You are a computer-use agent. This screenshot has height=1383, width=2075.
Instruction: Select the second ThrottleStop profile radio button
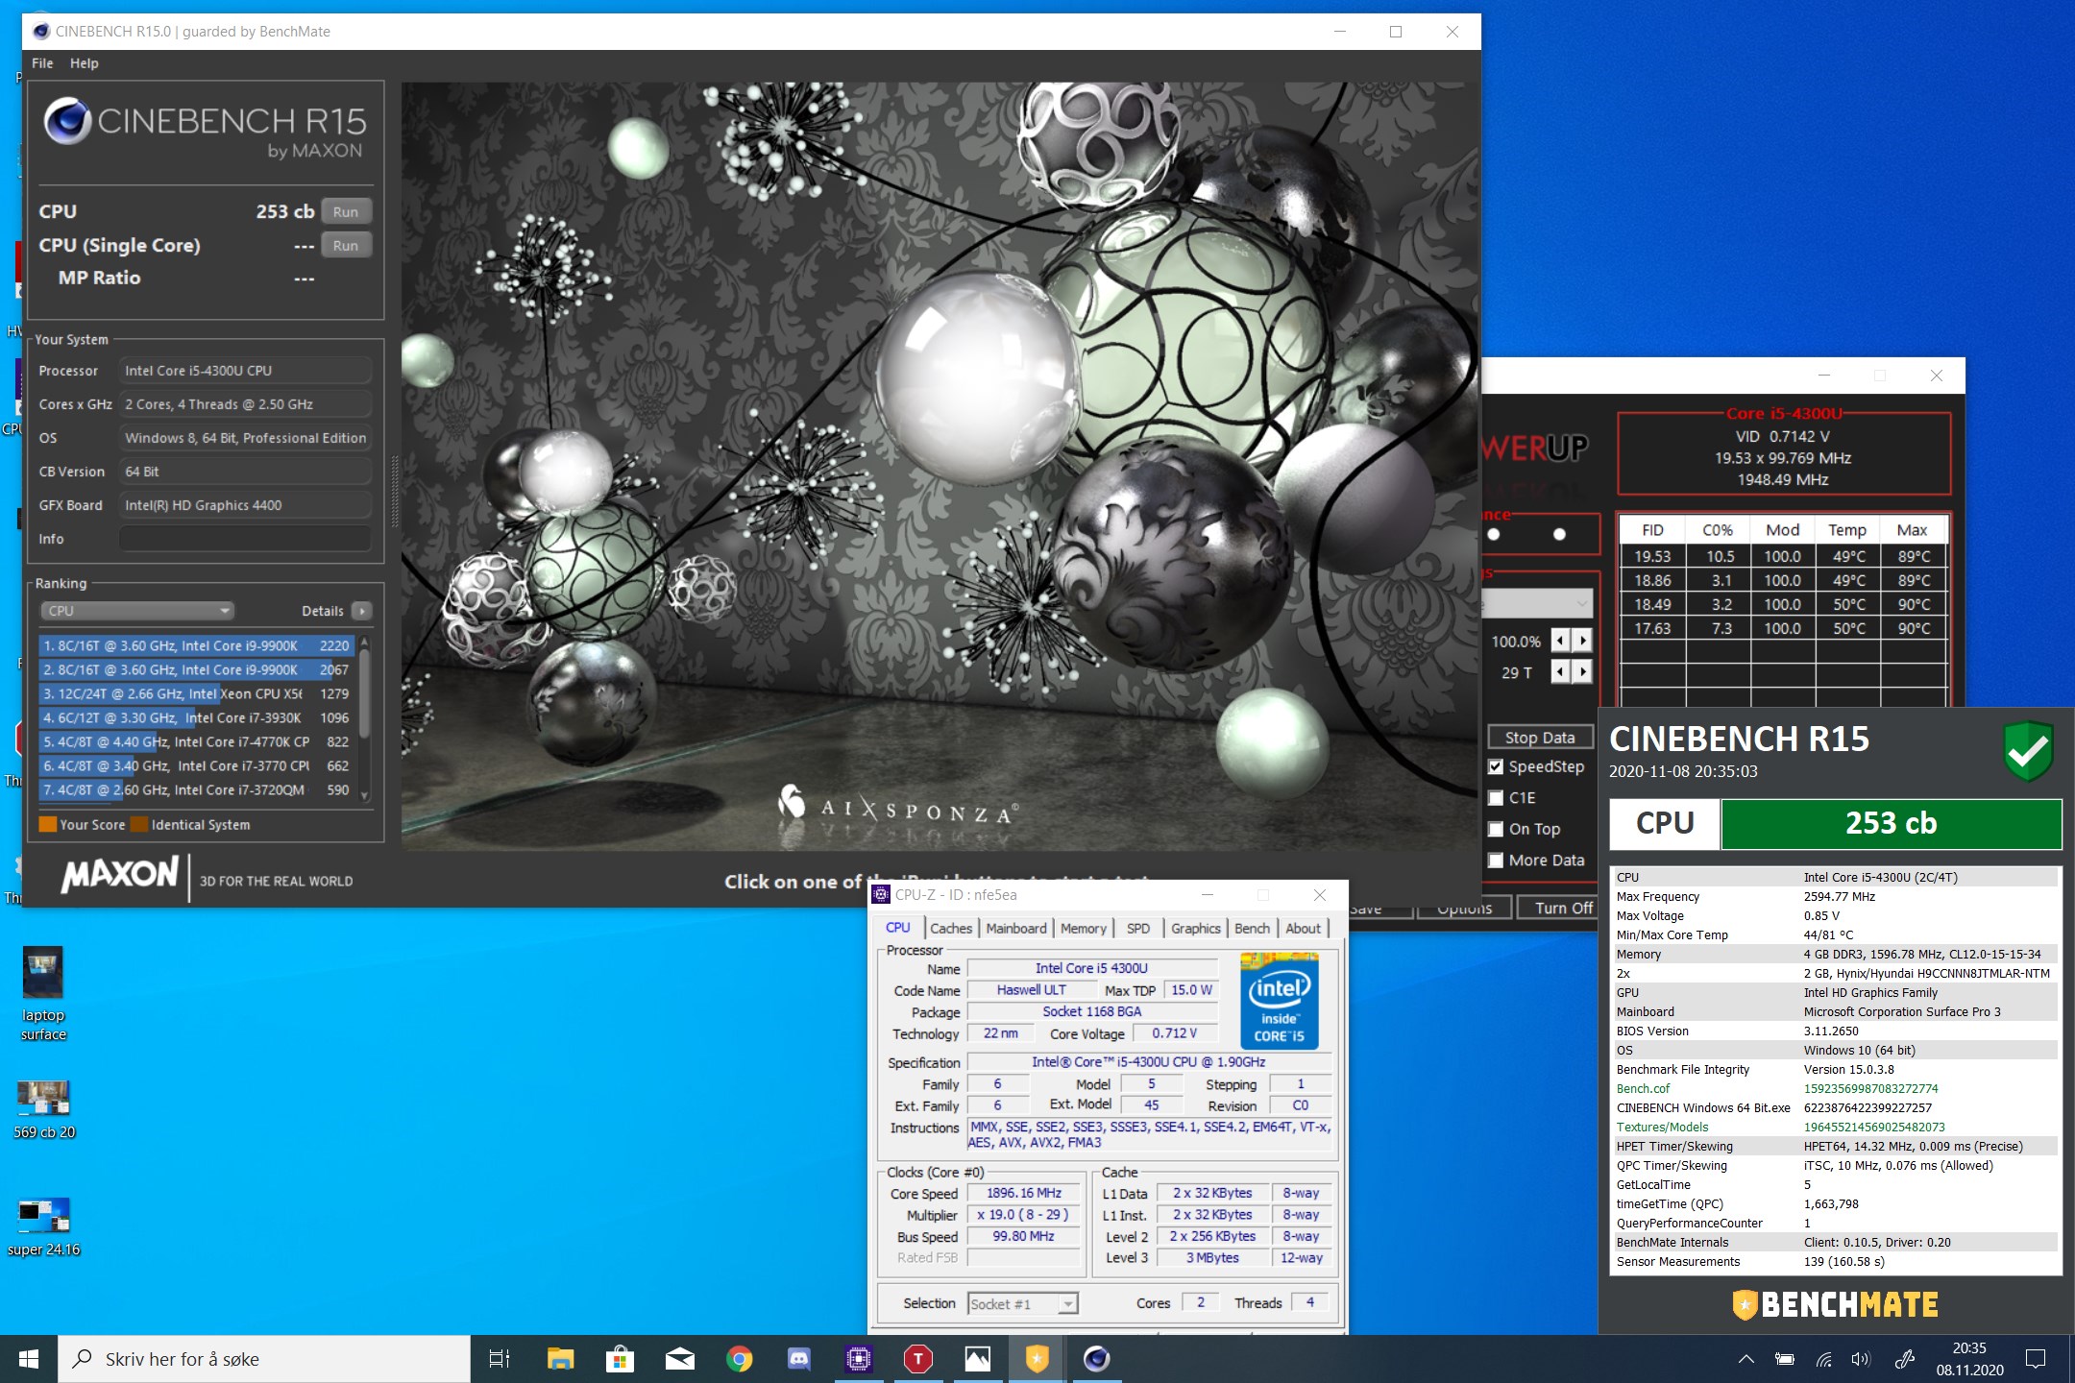[1559, 534]
